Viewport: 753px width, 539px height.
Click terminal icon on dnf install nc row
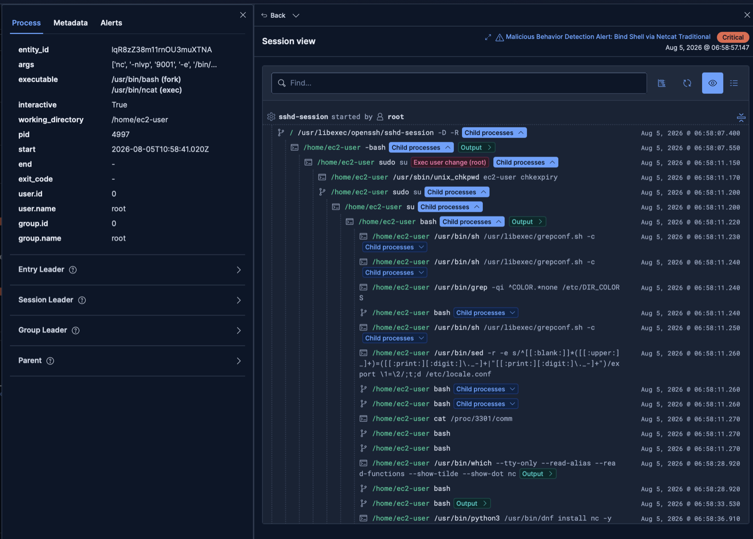tap(363, 518)
